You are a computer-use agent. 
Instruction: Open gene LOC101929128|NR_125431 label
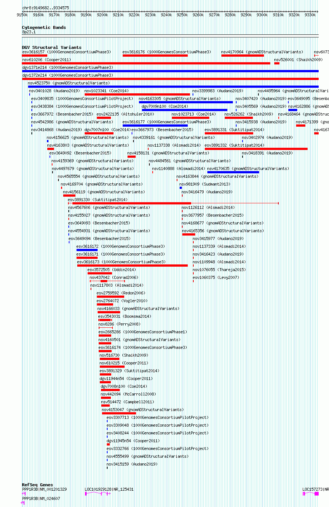[109, 489]
